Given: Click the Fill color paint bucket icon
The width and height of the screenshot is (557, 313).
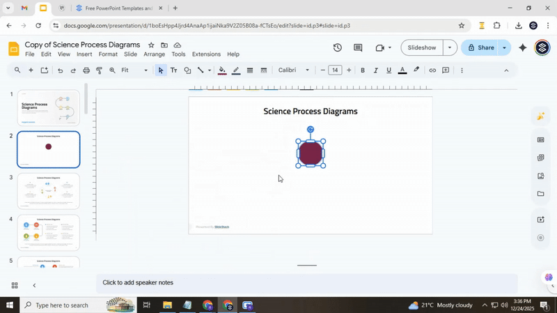Looking at the screenshot, I should (222, 70).
